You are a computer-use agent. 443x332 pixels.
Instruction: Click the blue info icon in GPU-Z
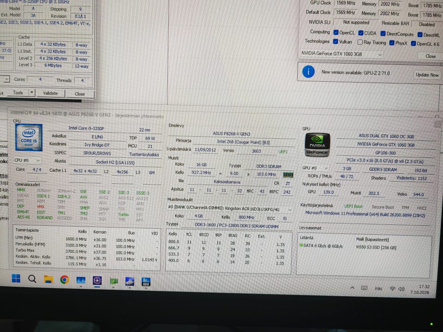tap(308, 72)
